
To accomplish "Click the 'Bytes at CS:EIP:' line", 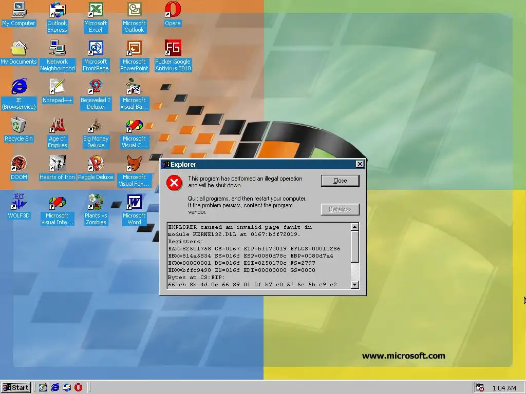I will click(x=196, y=277).
